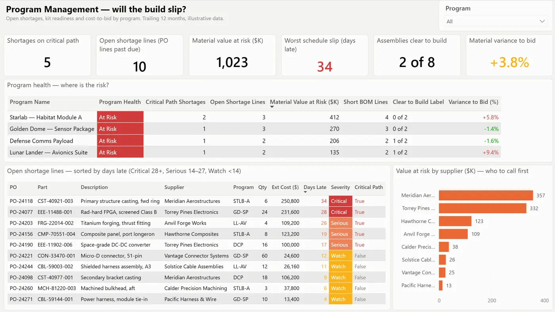Click the Pacific Harness bar valued 13
Image resolution: width=555 pixels, height=312 pixels.
[x=440, y=285]
